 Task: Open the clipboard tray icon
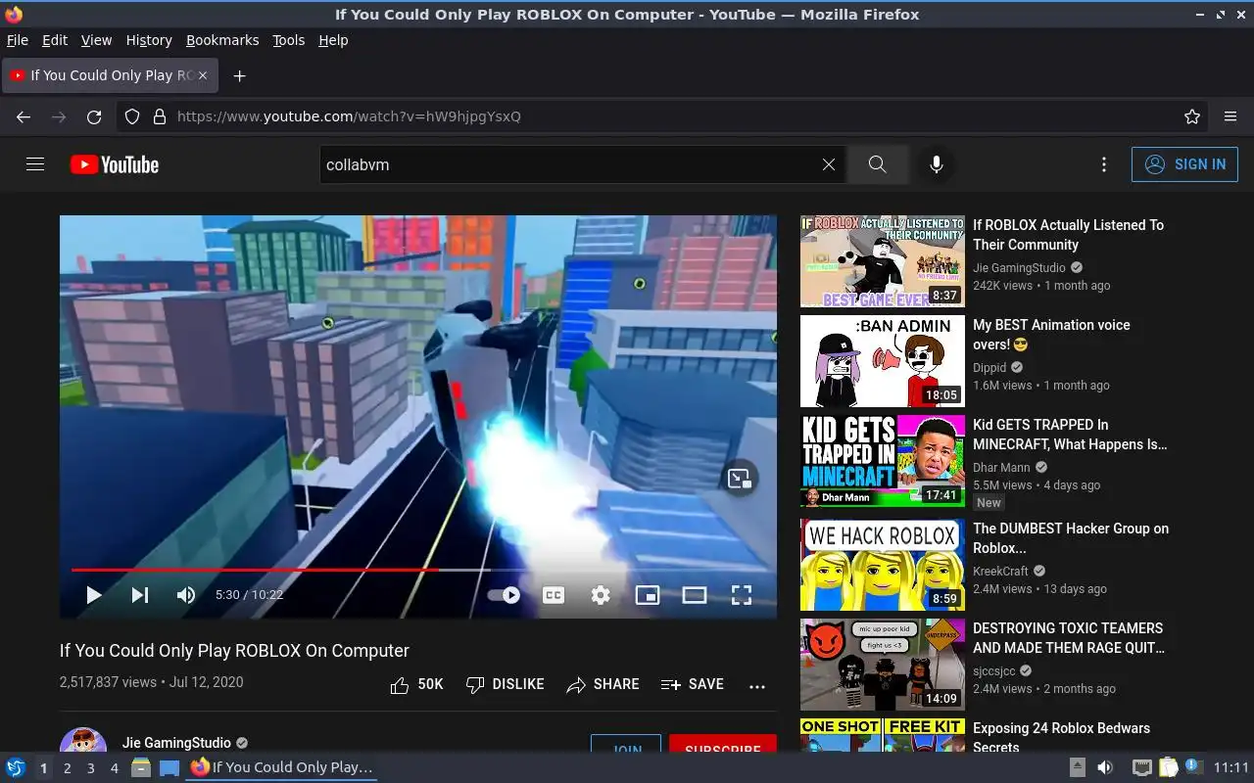[x=1168, y=767]
